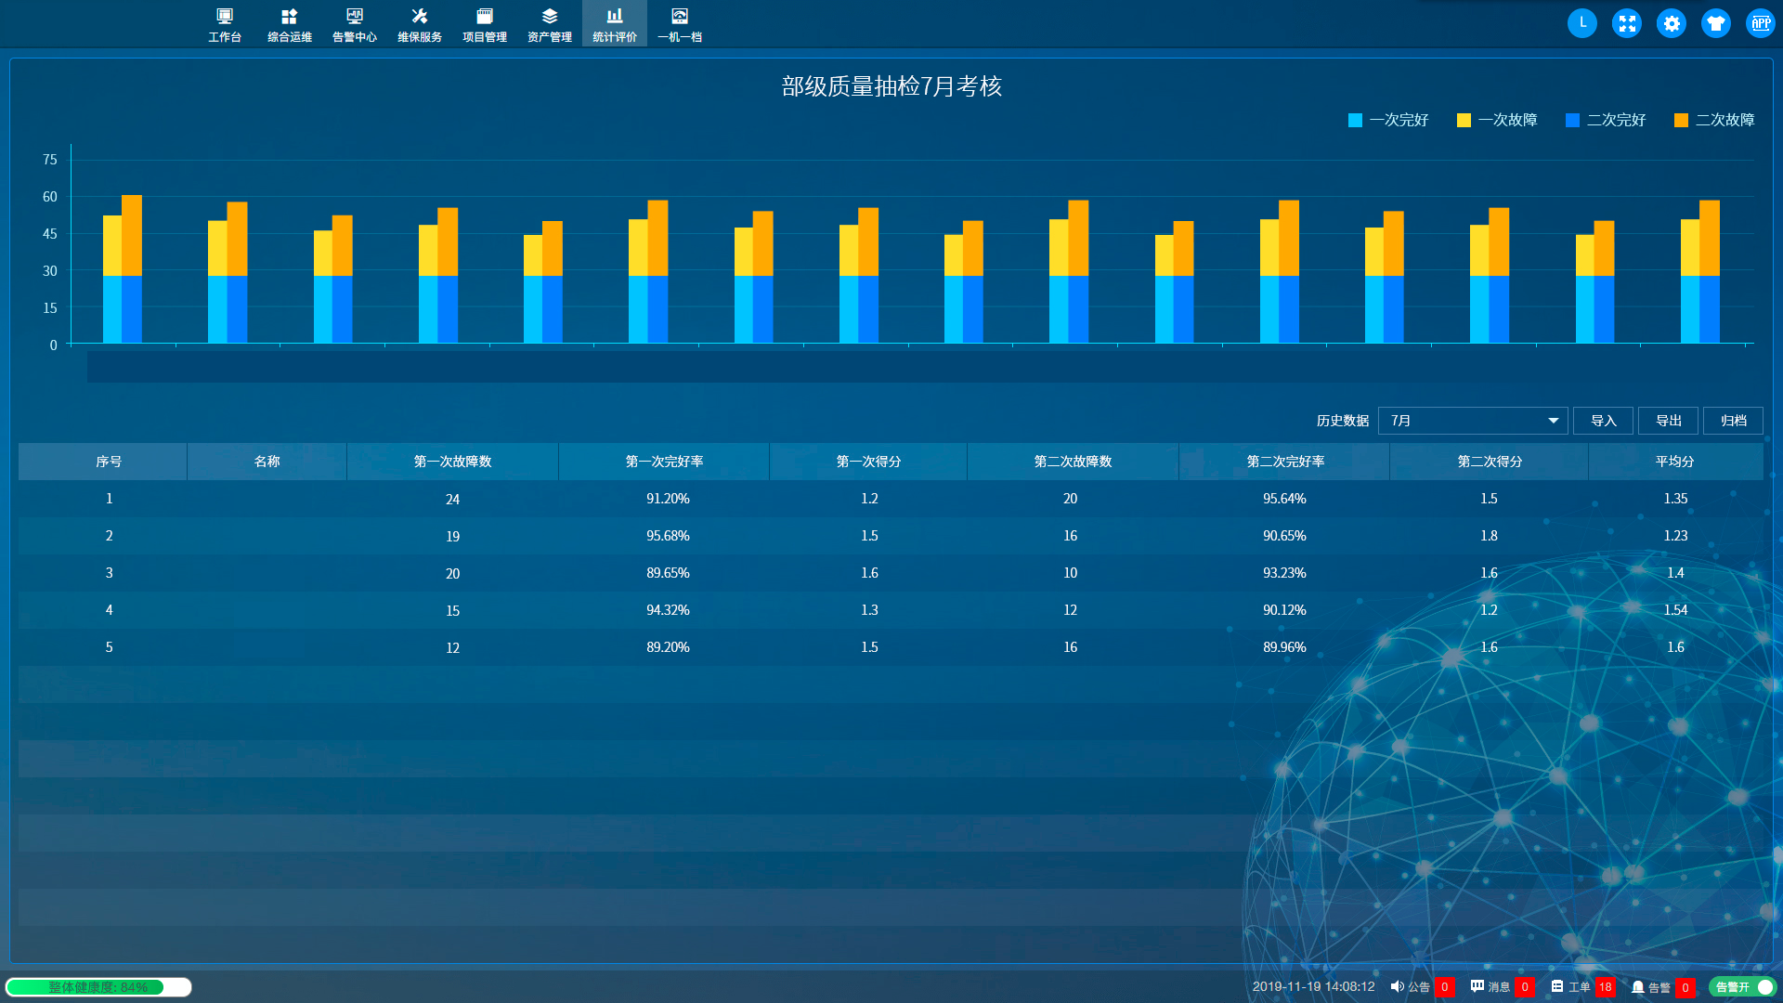Toggle 二次完好 legend series
Image resolution: width=1783 pixels, height=1003 pixels.
pyautogui.click(x=1606, y=120)
